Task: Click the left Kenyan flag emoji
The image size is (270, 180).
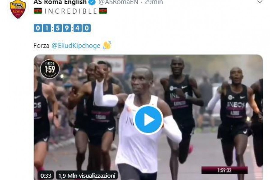Action: [x=38, y=11]
